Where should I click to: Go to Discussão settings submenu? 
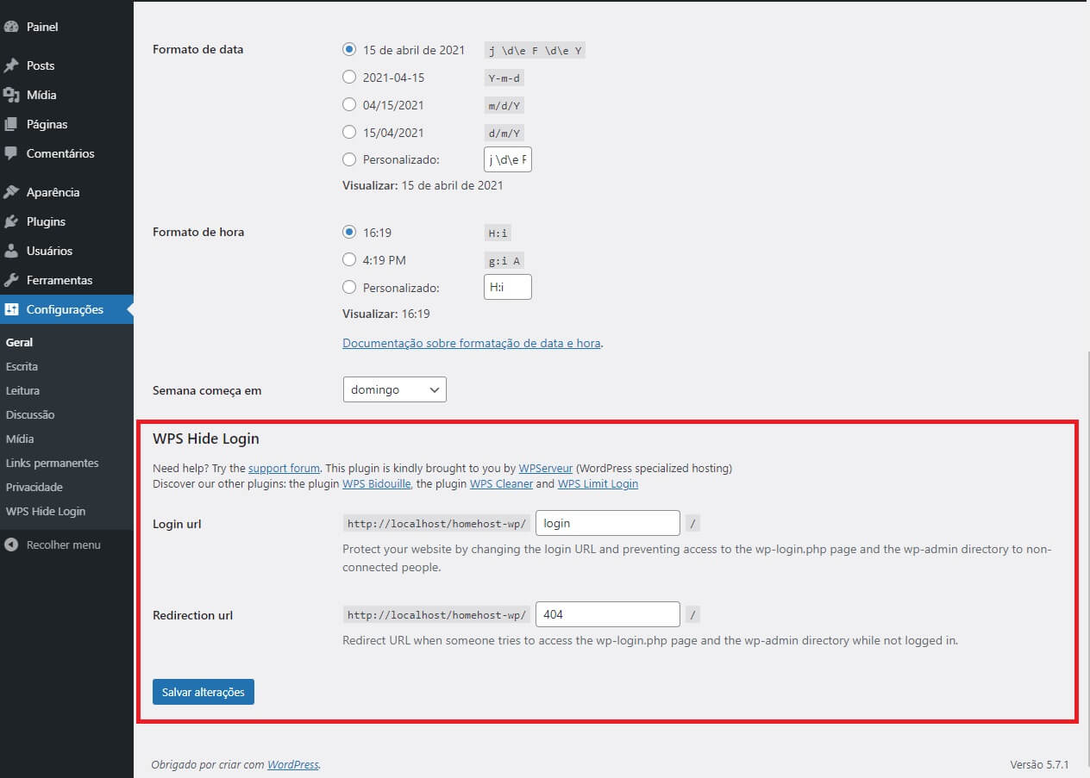coord(30,414)
